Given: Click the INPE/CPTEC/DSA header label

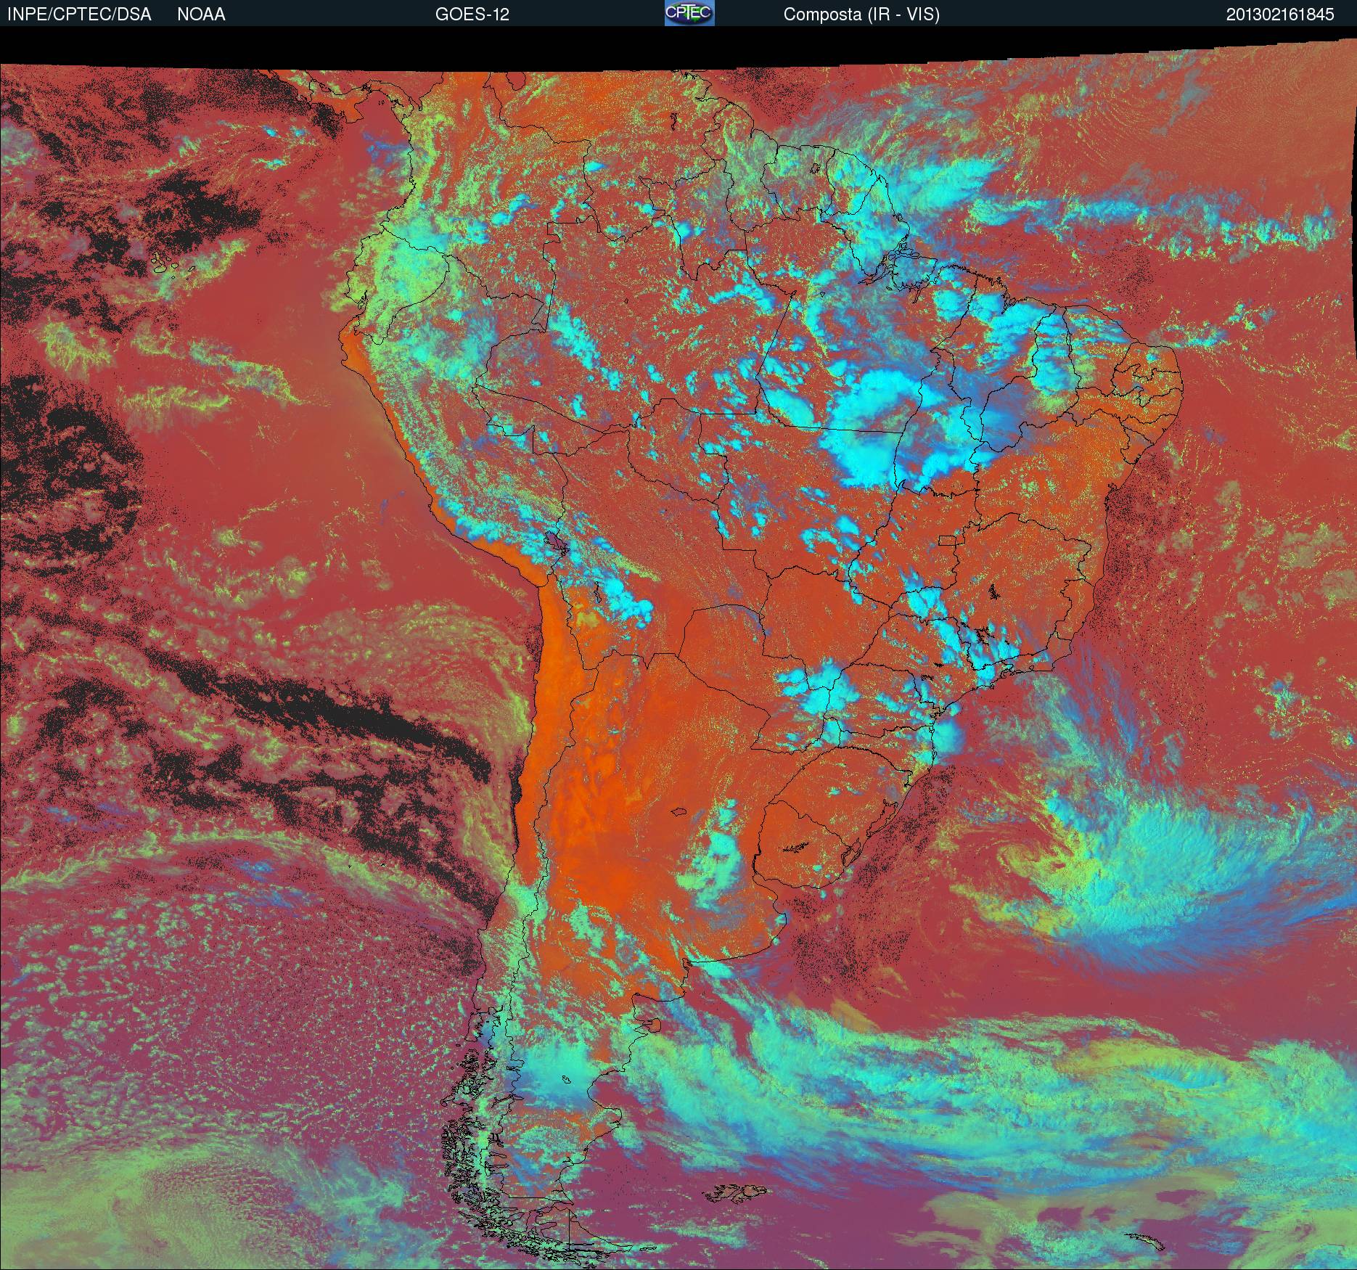Looking at the screenshot, I should click(x=79, y=15).
